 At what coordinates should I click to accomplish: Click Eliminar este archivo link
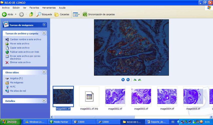coord(20,62)
